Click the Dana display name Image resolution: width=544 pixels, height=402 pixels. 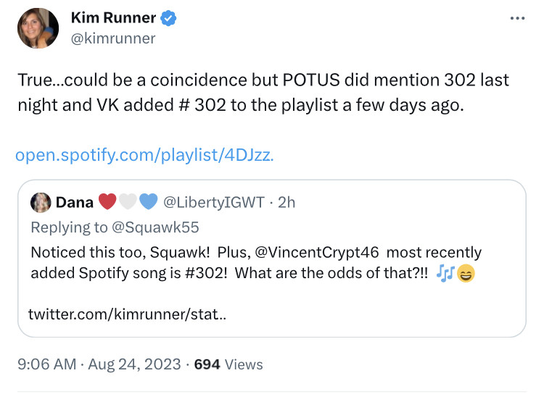point(74,203)
